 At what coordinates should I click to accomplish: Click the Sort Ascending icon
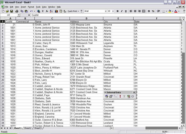coord(51,11)
